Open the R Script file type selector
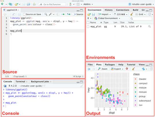 tap(78, 76)
